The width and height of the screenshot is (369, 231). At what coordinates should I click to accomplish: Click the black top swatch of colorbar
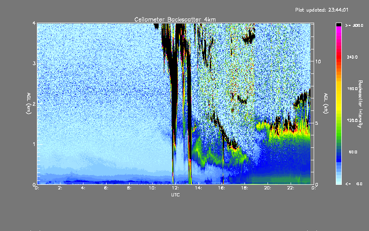[x=339, y=24]
